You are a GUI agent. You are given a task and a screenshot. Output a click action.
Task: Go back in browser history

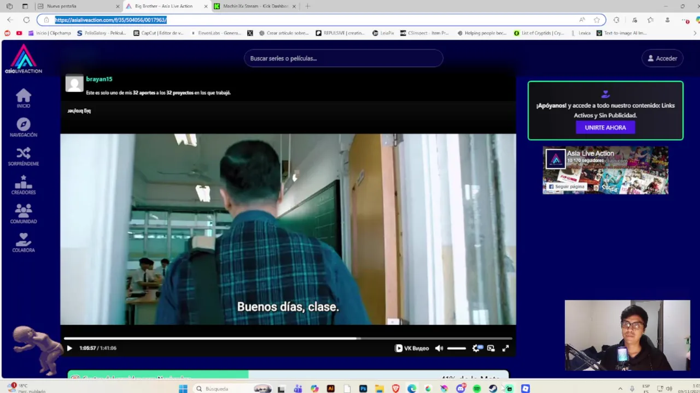(10, 20)
